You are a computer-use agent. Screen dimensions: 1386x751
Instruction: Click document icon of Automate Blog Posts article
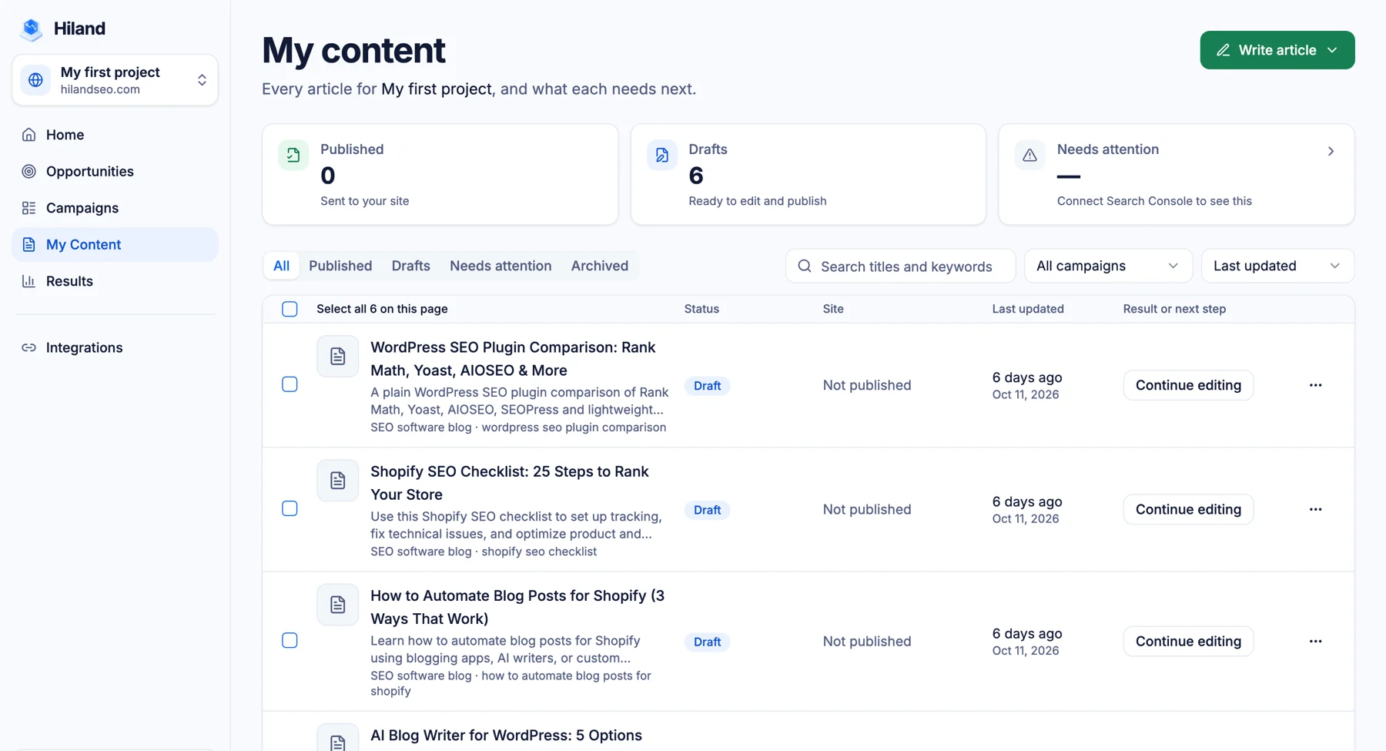pos(337,605)
